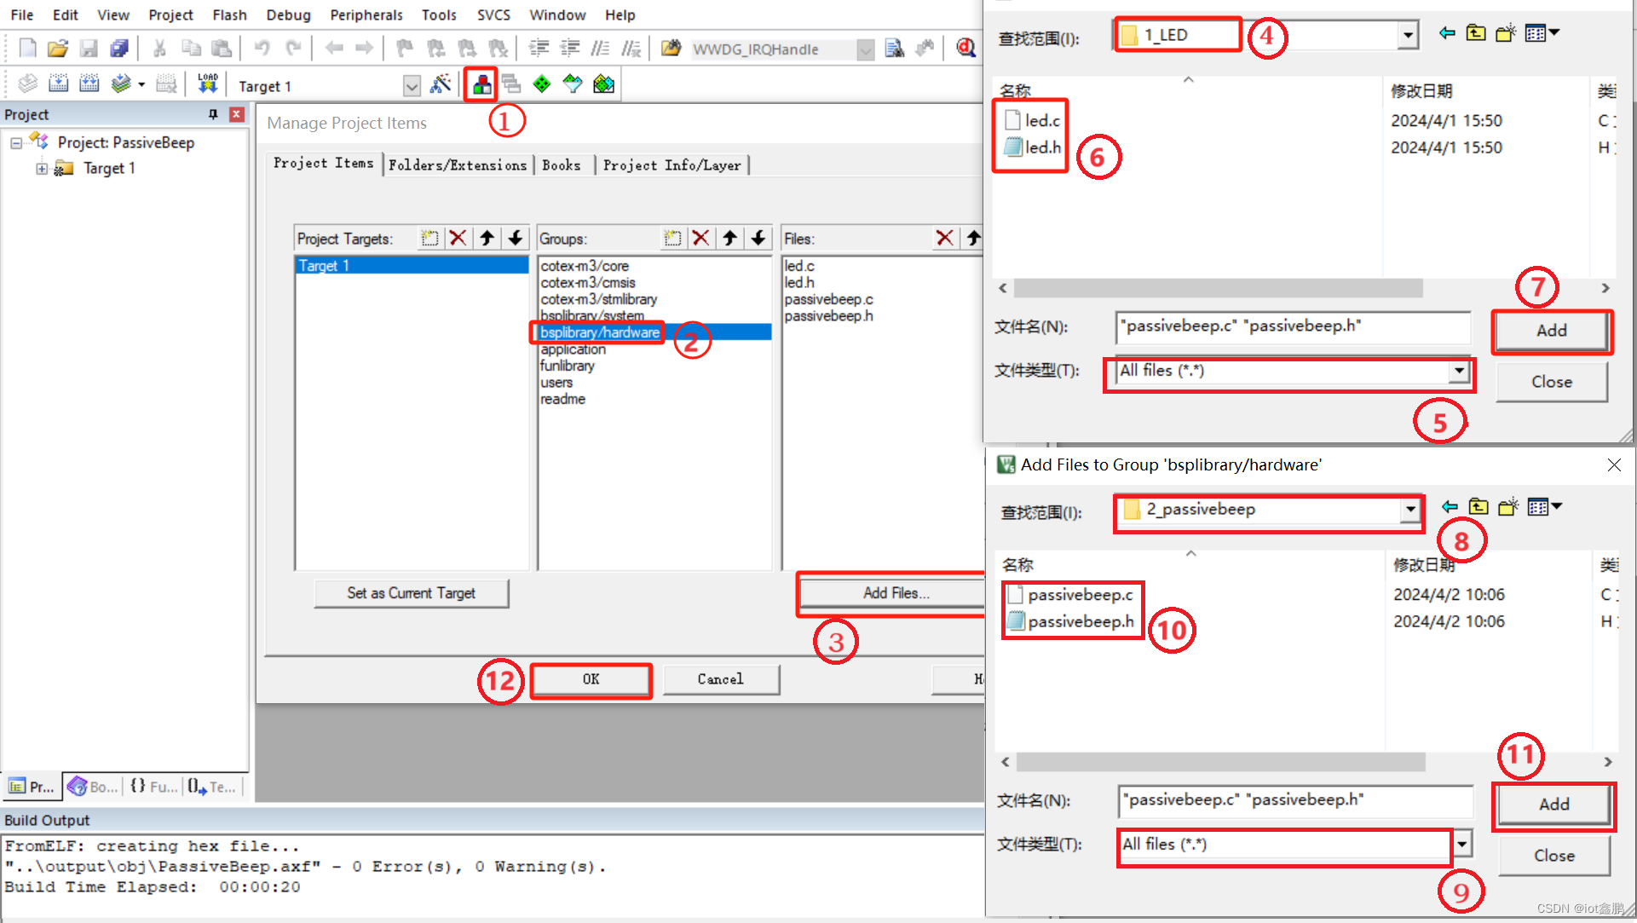The height and width of the screenshot is (923, 1637).
Task: Click Add button in lower file dialog
Action: tap(1552, 803)
